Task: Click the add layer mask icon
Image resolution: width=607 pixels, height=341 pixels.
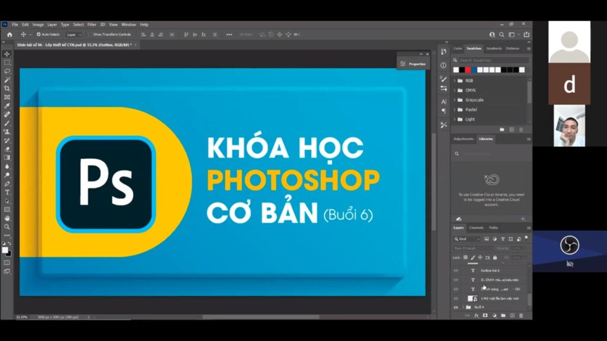Action: click(x=485, y=316)
